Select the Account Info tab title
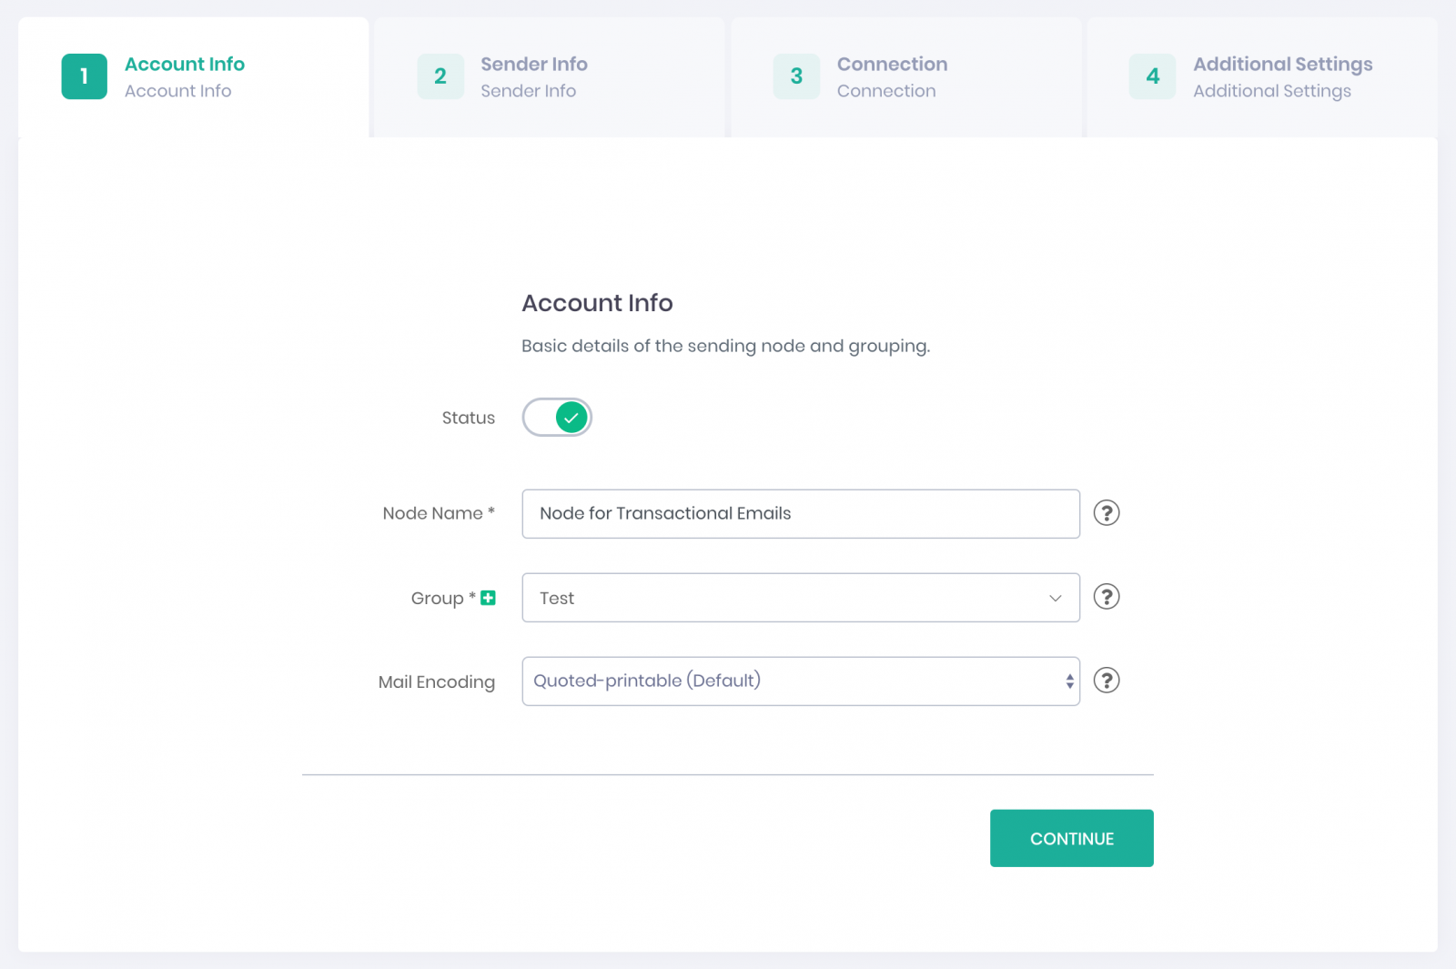1456x969 pixels. [185, 65]
